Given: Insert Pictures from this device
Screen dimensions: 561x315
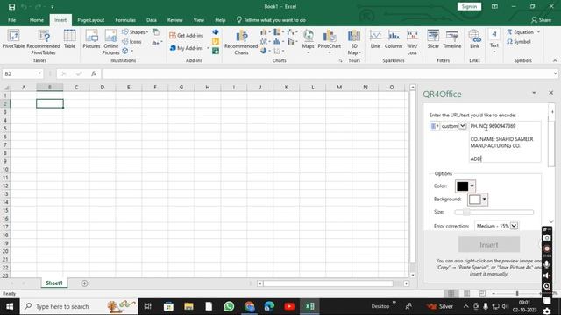Looking at the screenshot, I should (x=91, y=39).
